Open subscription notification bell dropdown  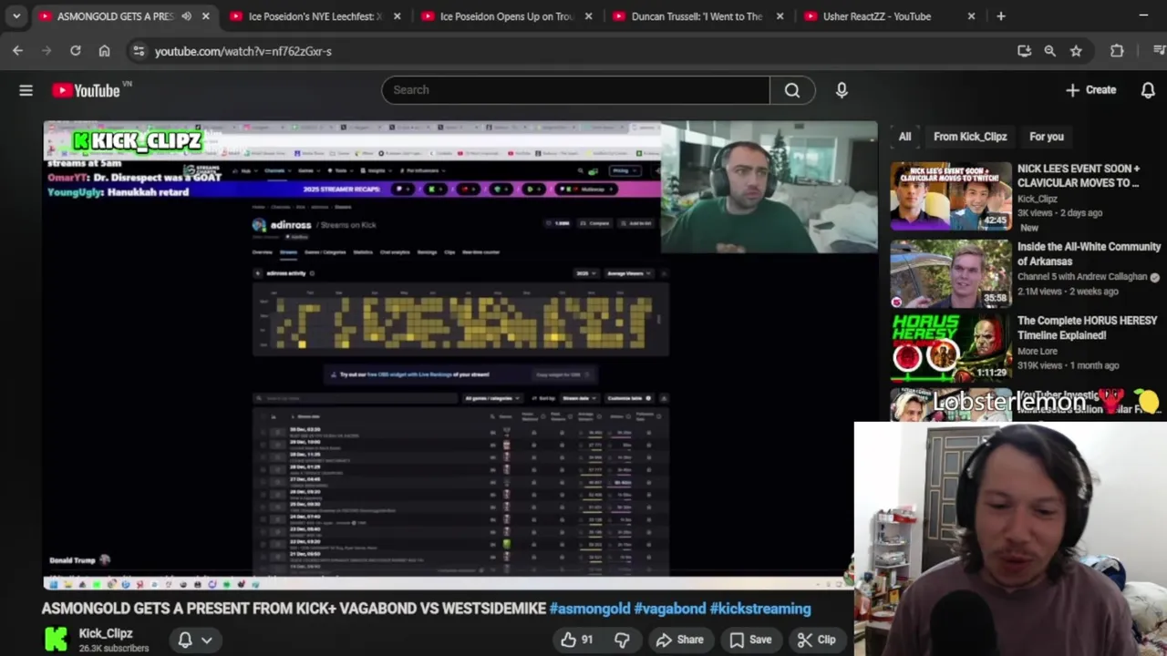195,640
